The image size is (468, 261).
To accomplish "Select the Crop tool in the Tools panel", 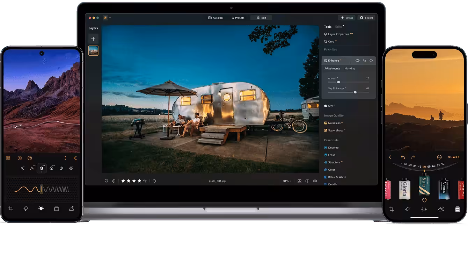I will pos(331,41).
